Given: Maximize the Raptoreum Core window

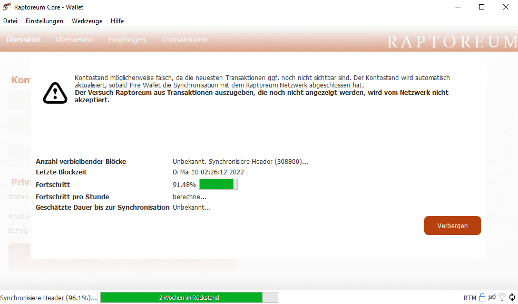Looking at the screenshot, I should [482, 7].
